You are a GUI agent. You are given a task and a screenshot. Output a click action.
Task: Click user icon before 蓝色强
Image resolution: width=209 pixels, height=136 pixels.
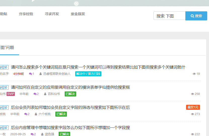coord(42,134)
